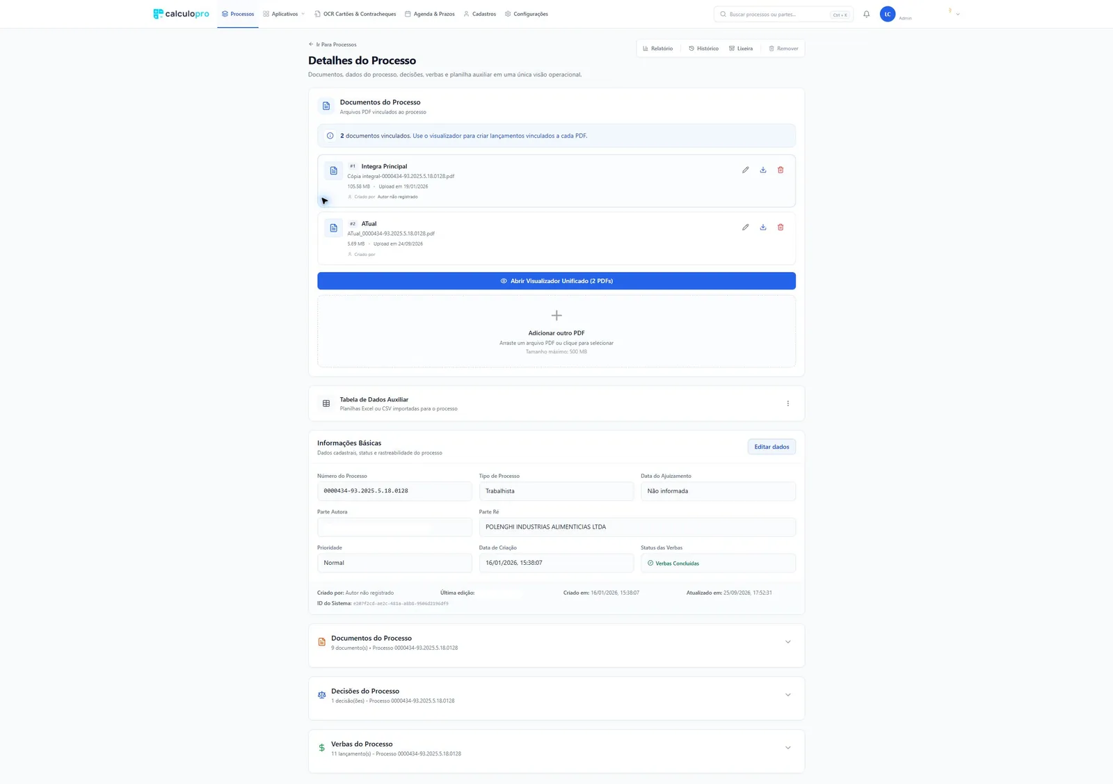Click the Remover button

(x=783, y=49)
